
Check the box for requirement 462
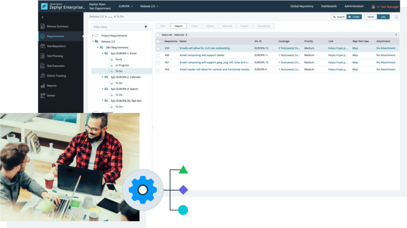(x=158, y=70)
